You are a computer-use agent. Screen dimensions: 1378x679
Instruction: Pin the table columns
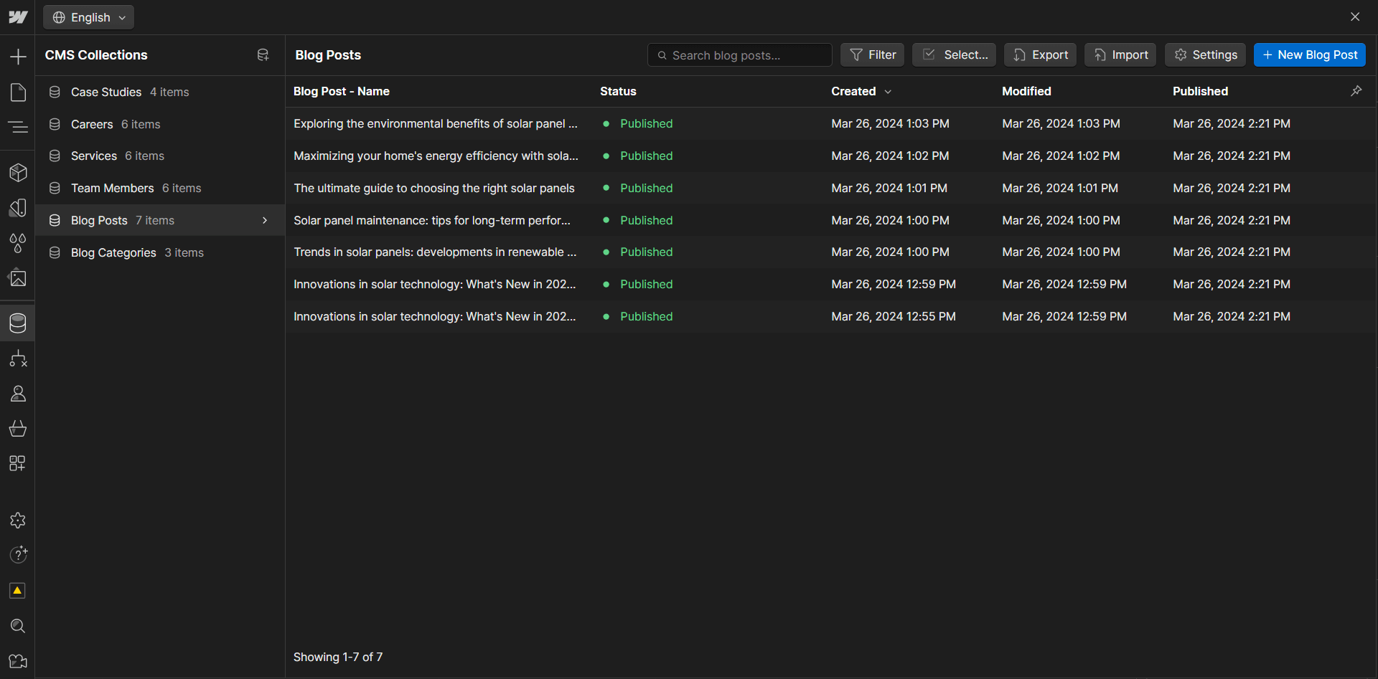point(1356,91)
